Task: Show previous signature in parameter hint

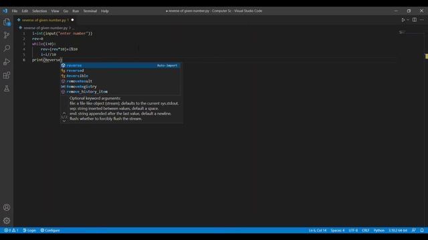Action: (x=64, y=113)
